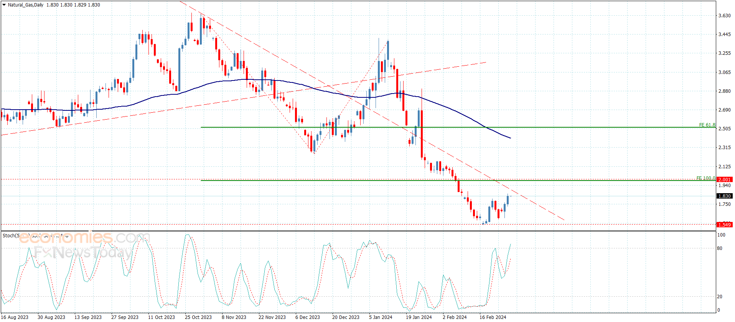Click the FE 61.8 Fibonacci label
The height and width of the screenshot is (322, 735).
click(707, 125)
